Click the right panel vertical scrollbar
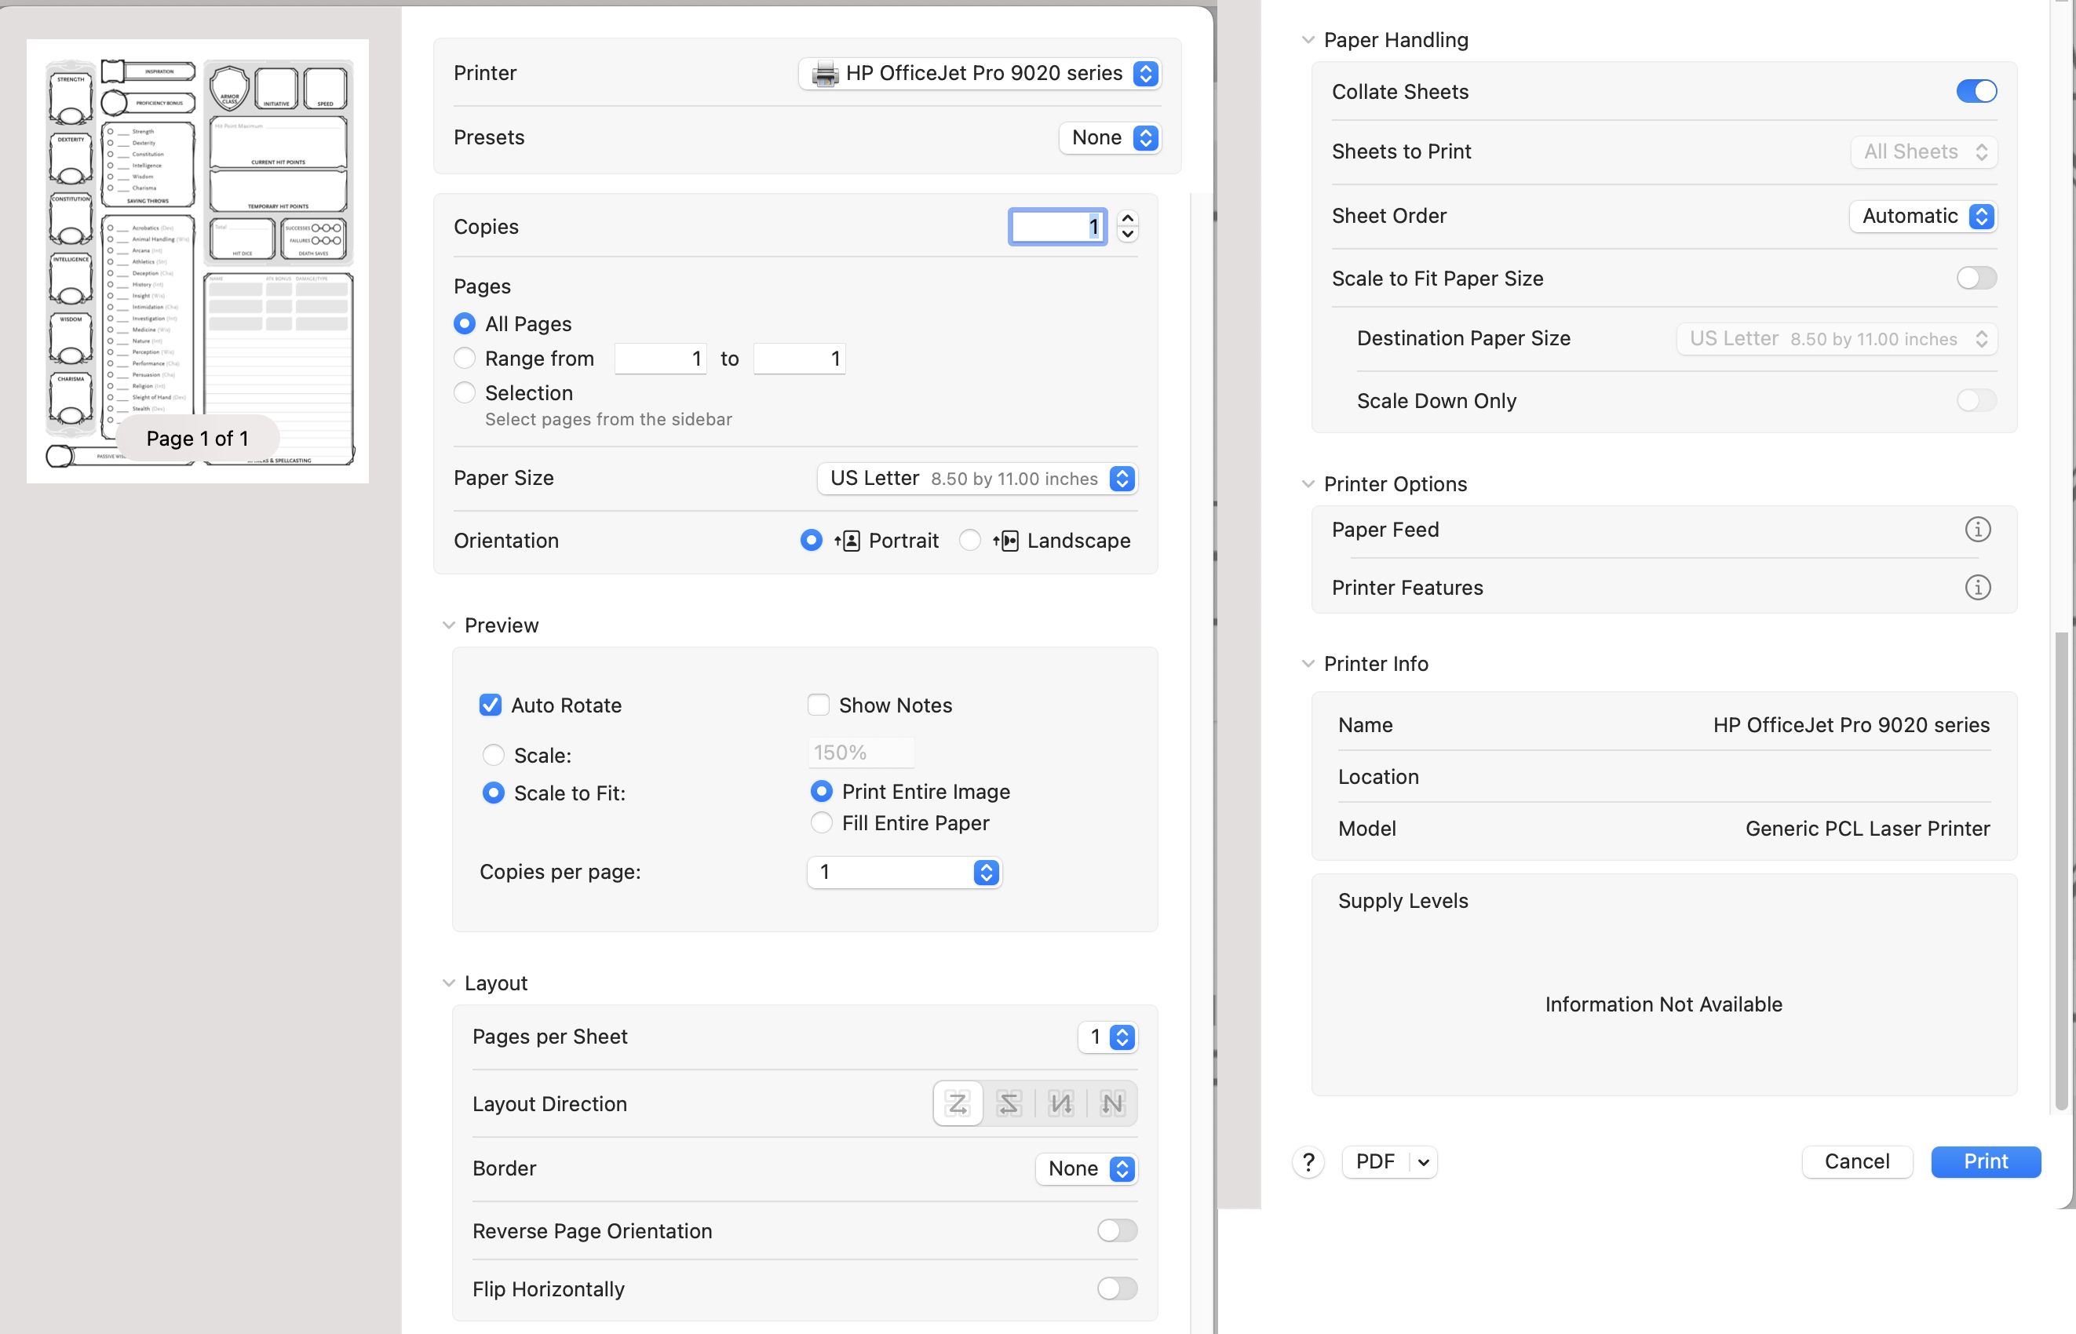Screen dimensions: 2076x1334 (x=2061, y=870)
